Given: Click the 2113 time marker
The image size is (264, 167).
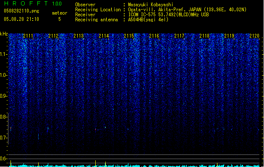Looking at the screenshot, I should 78,36.
